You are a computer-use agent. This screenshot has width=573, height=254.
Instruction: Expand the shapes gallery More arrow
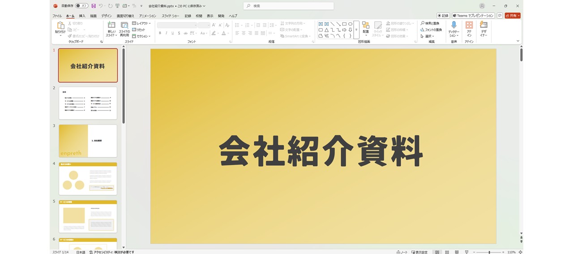[x=356, y=30]
